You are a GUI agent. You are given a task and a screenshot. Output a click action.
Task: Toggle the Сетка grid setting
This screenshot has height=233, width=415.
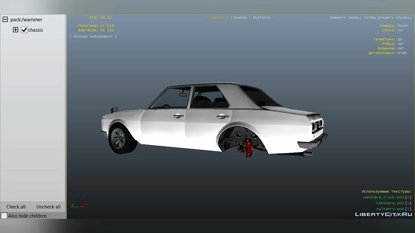point(400,30)
